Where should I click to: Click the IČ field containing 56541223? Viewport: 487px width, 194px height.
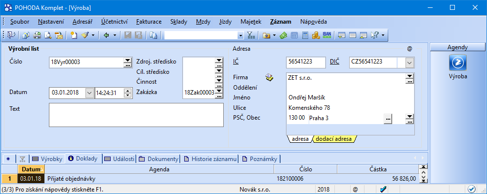(x=306, y=62)
